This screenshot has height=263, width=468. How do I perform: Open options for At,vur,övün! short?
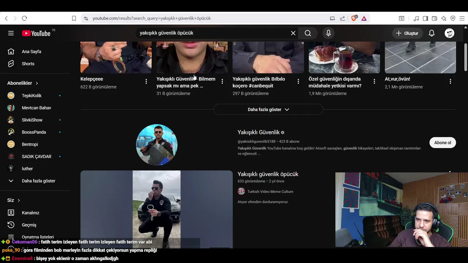450,81
